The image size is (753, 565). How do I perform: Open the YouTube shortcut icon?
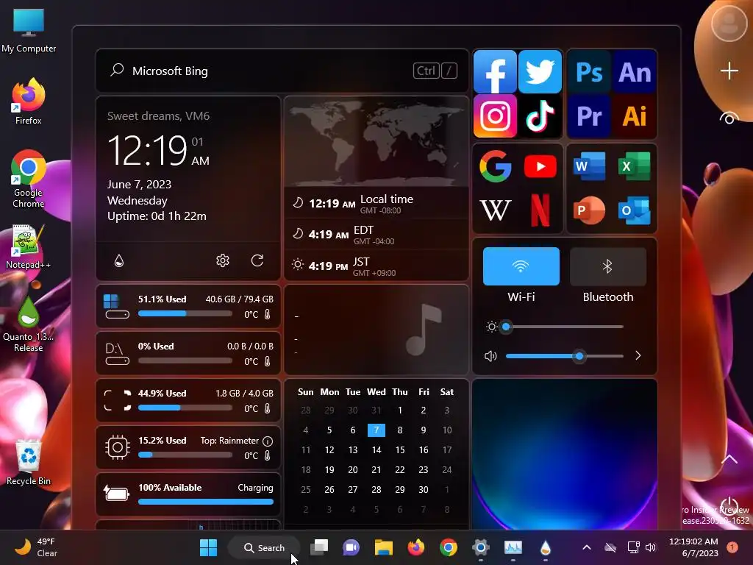coord(540,166)
